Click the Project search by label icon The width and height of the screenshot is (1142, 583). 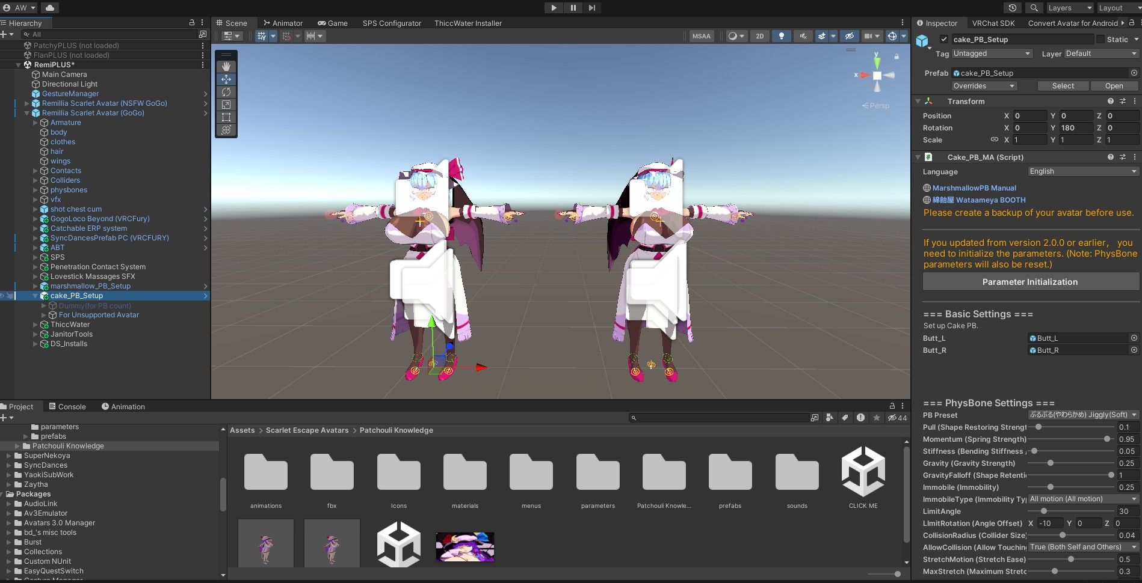[845, 418]
